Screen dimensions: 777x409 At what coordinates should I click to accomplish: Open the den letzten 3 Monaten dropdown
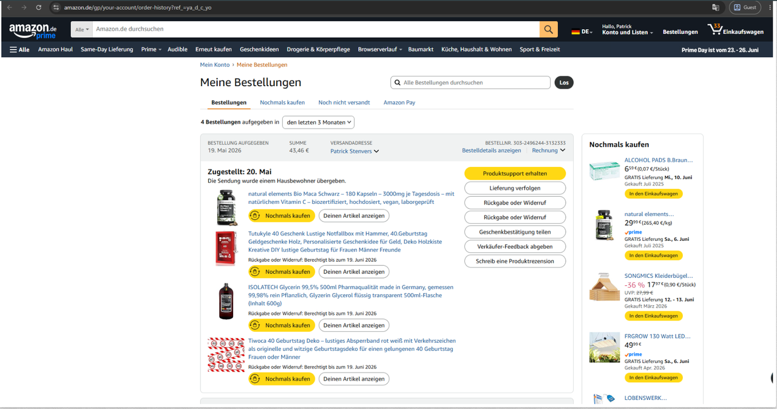[318, 122]
